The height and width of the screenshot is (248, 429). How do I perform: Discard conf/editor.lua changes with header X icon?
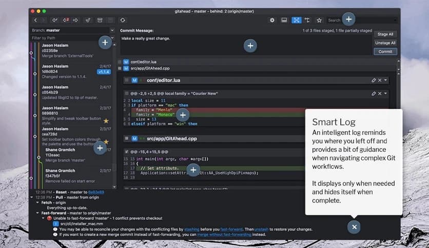pyautogui.click(x=380, y=80)
